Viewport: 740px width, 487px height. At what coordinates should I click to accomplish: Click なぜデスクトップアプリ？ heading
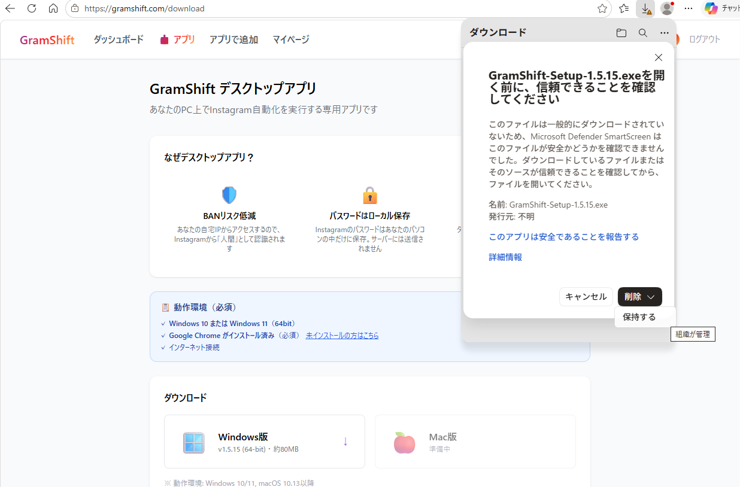tap(209, 157)
